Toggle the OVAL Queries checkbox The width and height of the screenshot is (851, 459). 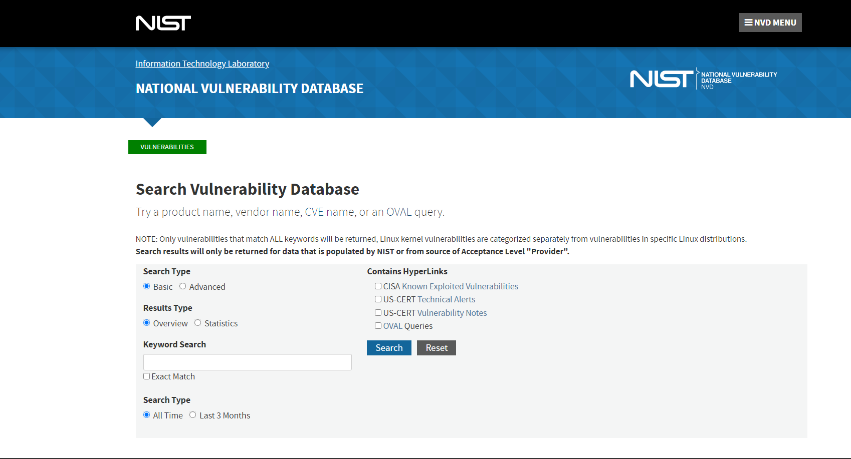[x=378, y=326]
